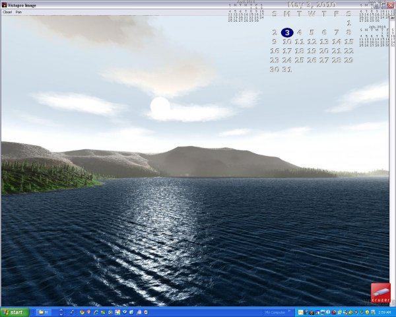
Task: Close the Vistapro Image window
Action: point(391,5)
